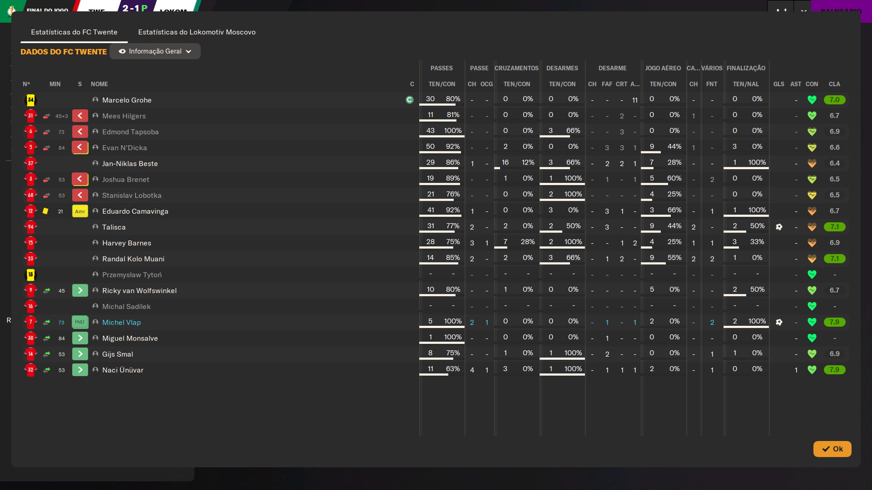The width and height of the screenshot is (872, 490).
Task: Click Randal Kolo Muani's 7.1 rating badge
Action: click(834, 259)
